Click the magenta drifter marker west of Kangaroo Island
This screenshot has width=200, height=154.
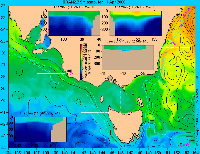[x=26, y=46]
